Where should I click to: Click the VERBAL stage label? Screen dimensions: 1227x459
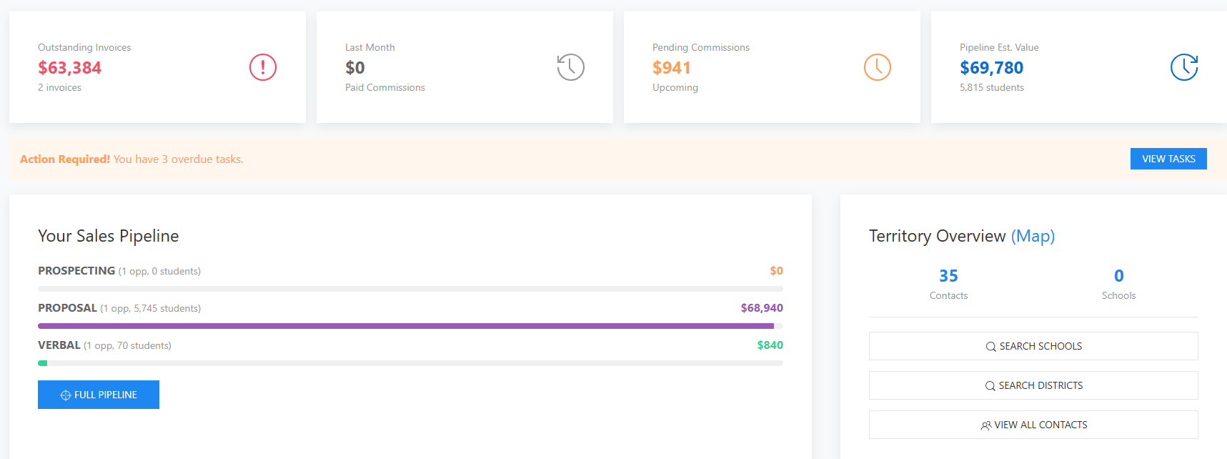click(59, 345)
